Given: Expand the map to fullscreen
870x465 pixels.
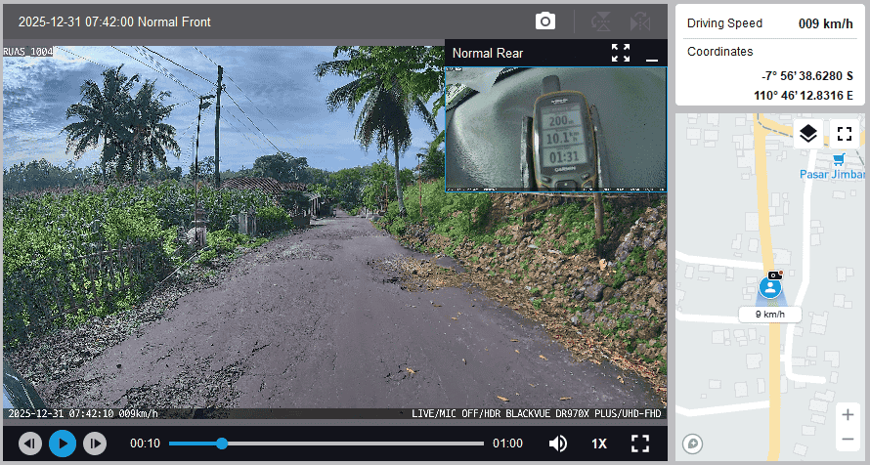Looking at the screenshot, I should 845,134.
